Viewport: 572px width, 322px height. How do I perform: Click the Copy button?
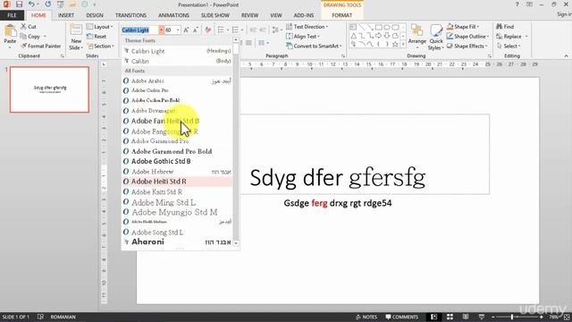pos(30,37)
